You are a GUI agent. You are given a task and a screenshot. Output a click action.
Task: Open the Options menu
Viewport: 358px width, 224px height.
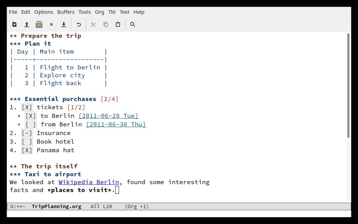44,12
